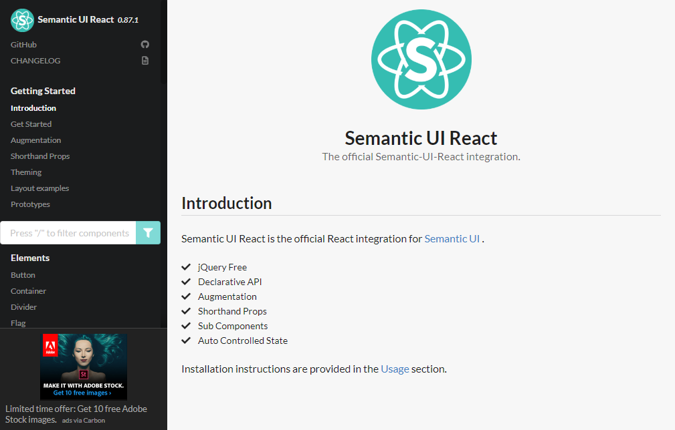This screenshot has width=675, height=430.
Task: Open the Limited time offer ad text
Action: [76, 414]
